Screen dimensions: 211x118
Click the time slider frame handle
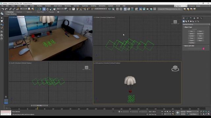tap(39, 106)
